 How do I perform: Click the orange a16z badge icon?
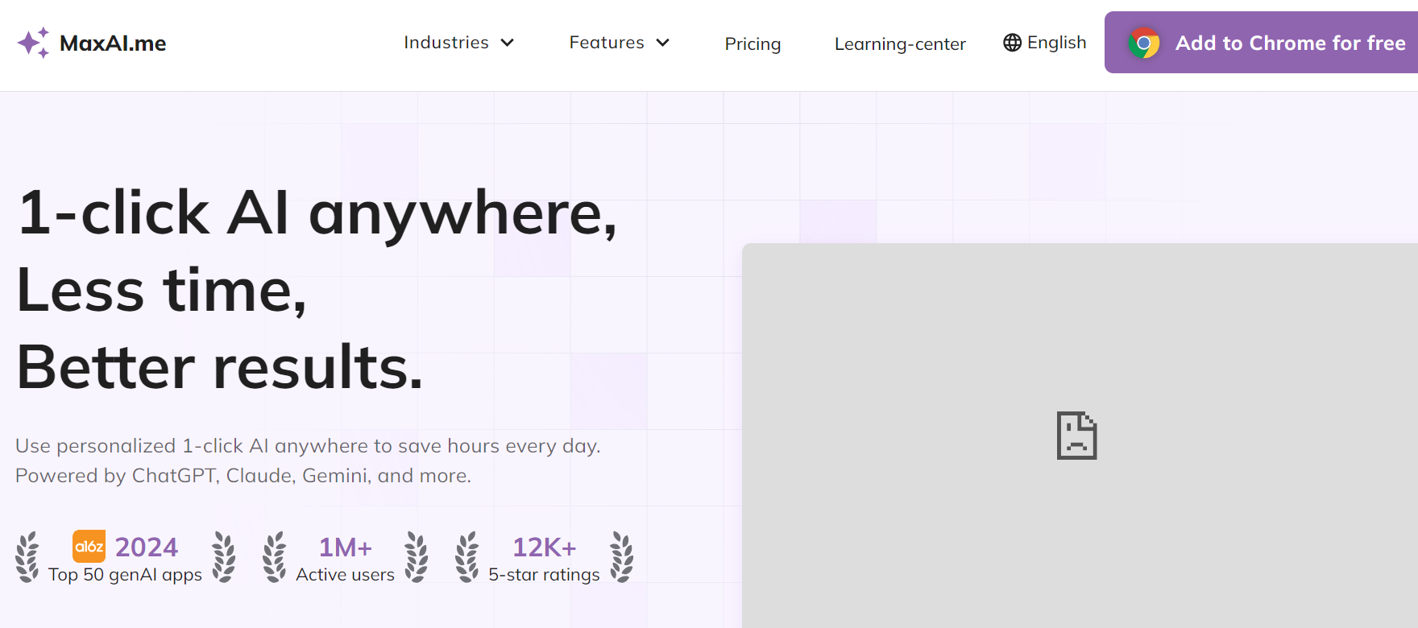(89, 546)
